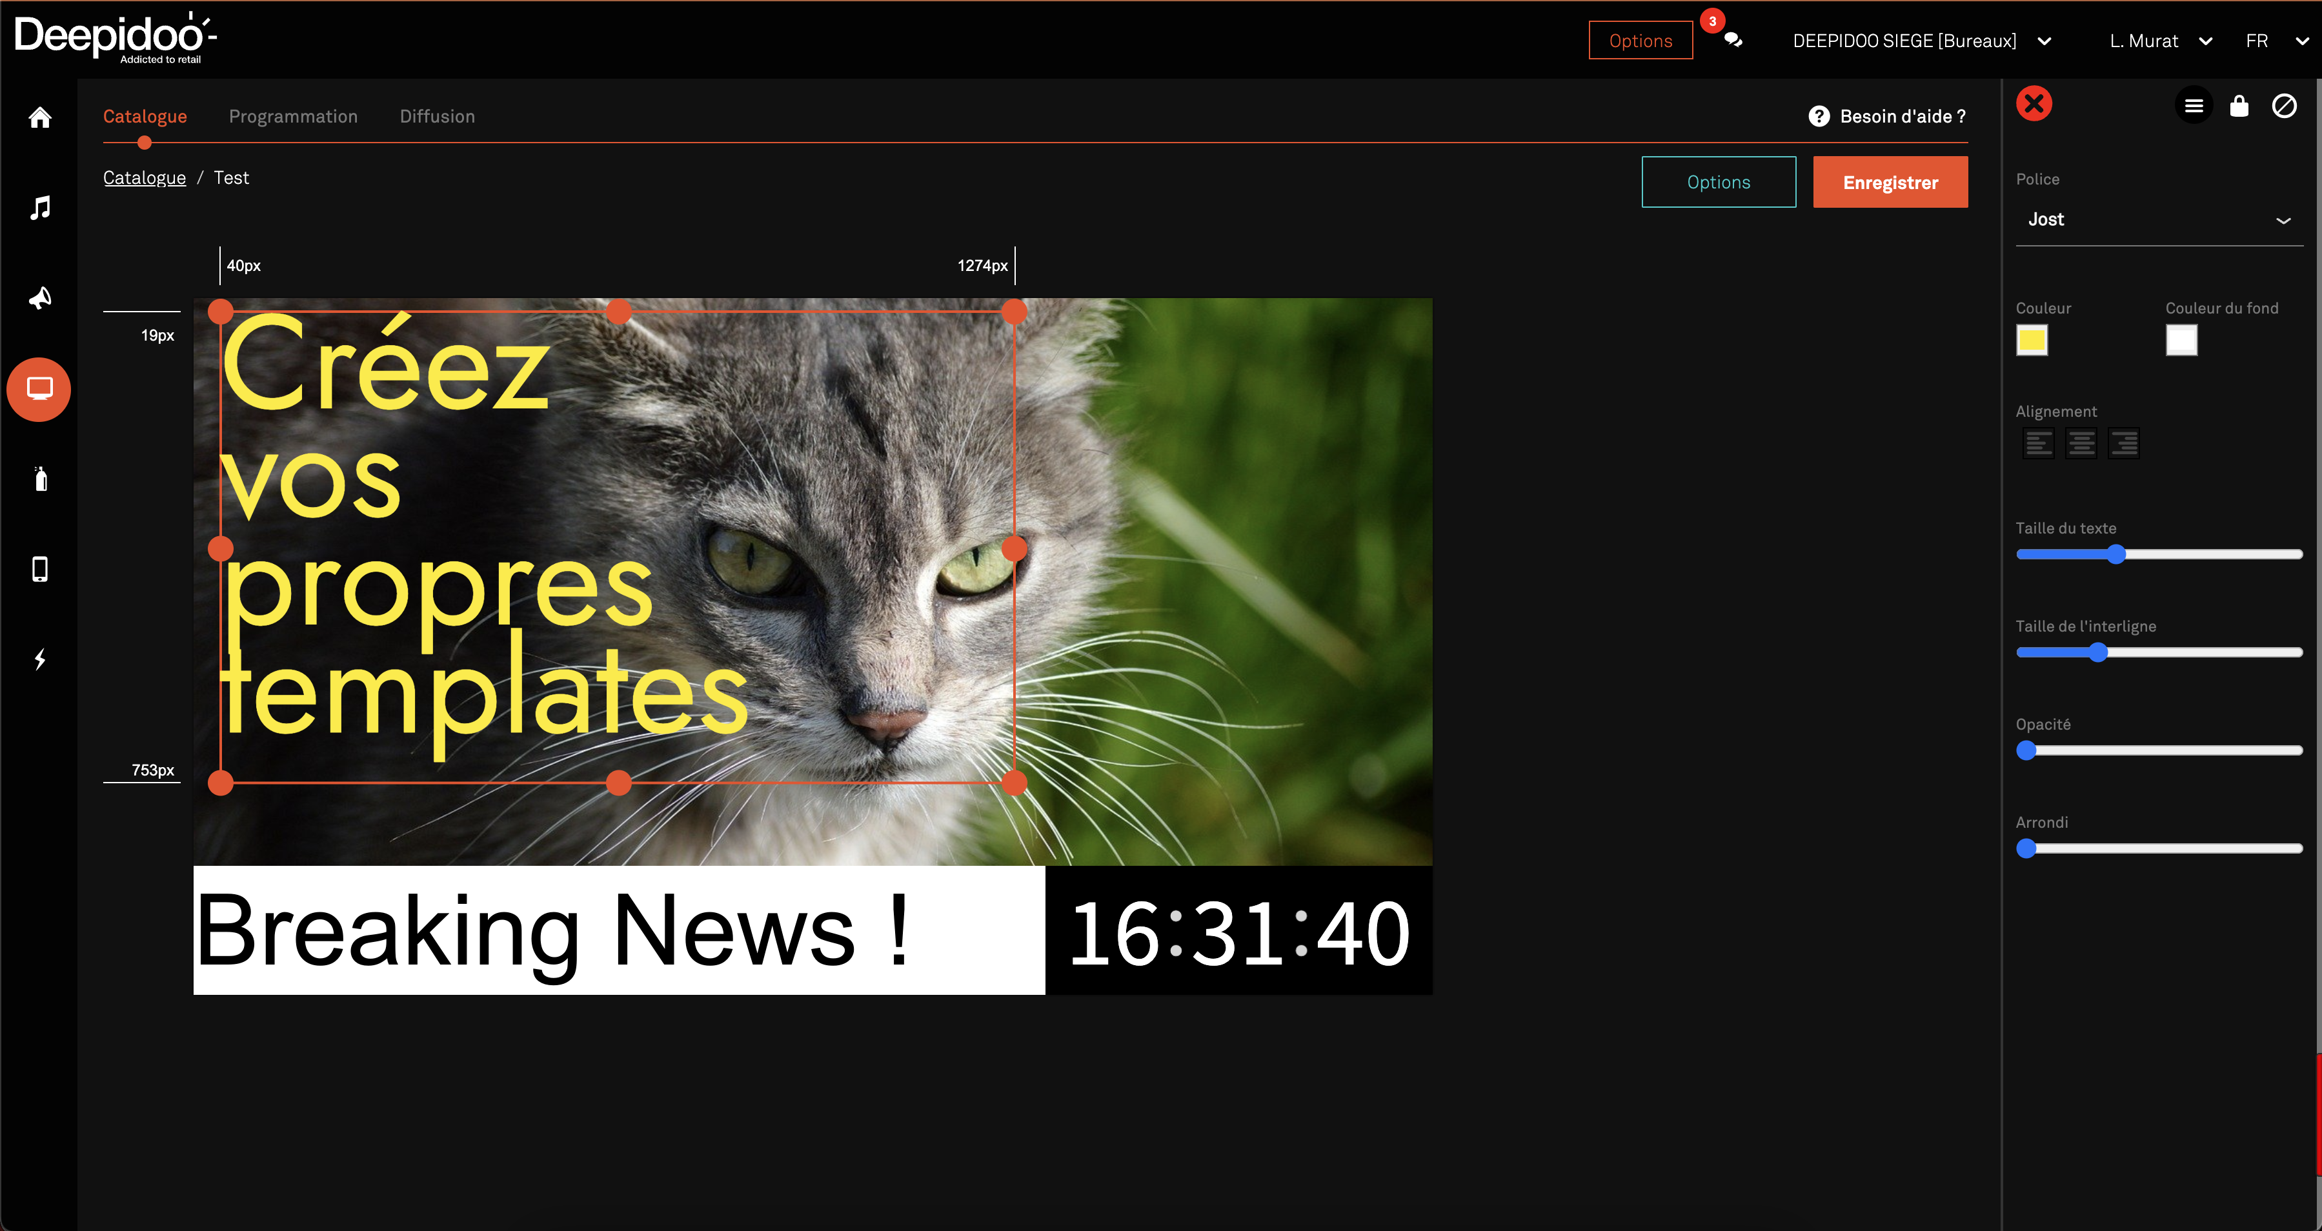Viewport: 2322px width, 1231px height.
Task: Switch to the Diffusion tab
Action: [x=437, y=116]
